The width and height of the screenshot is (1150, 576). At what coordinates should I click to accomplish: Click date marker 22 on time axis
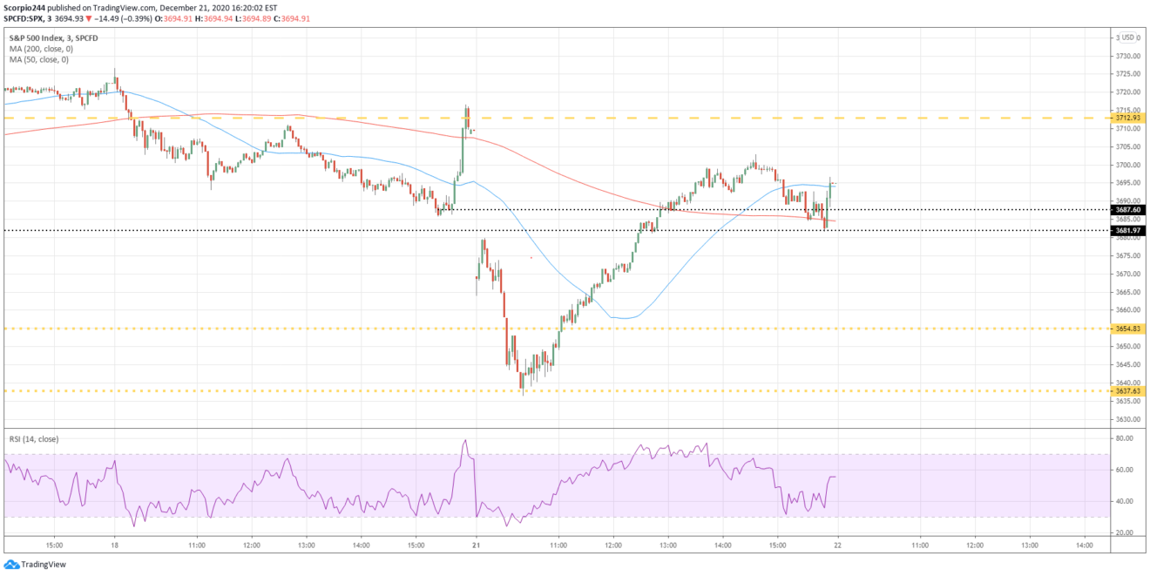coord(837,545)
